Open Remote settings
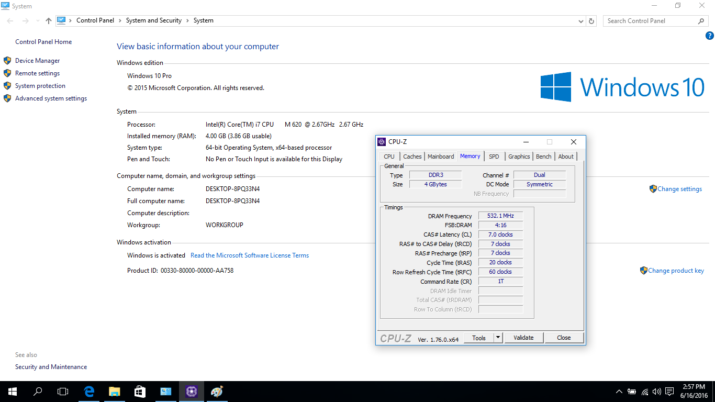The height and width of the screenshot is (402, 715). (38, 73)
